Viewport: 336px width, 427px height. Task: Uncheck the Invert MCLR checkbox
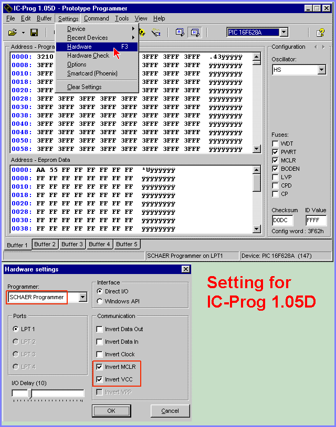click(100, 367)
